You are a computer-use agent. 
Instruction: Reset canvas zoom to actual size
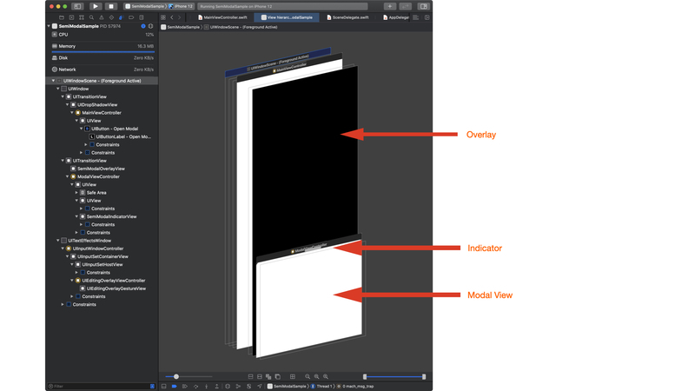316,376
